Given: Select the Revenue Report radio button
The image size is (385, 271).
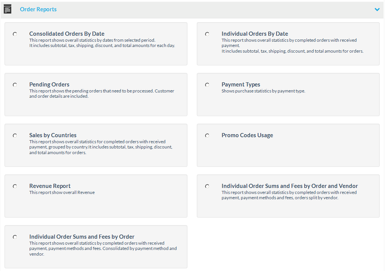Looking at the screenshot, I should [15, 186].
